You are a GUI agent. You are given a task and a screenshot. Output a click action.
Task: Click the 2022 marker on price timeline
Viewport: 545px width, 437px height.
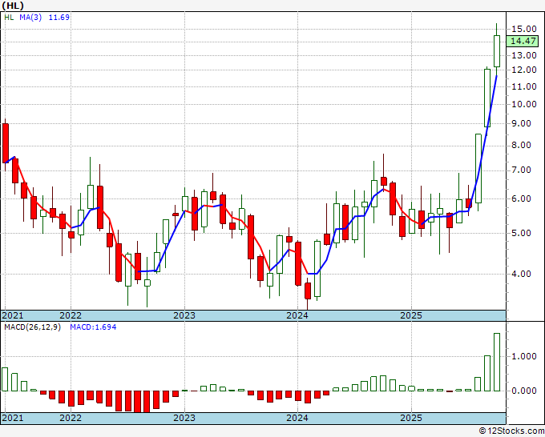[x=71, y=315]
